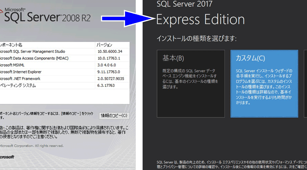Click the インストールの種類を選びます heading
Screen dimensions: 307x170
tap(197, 38)
